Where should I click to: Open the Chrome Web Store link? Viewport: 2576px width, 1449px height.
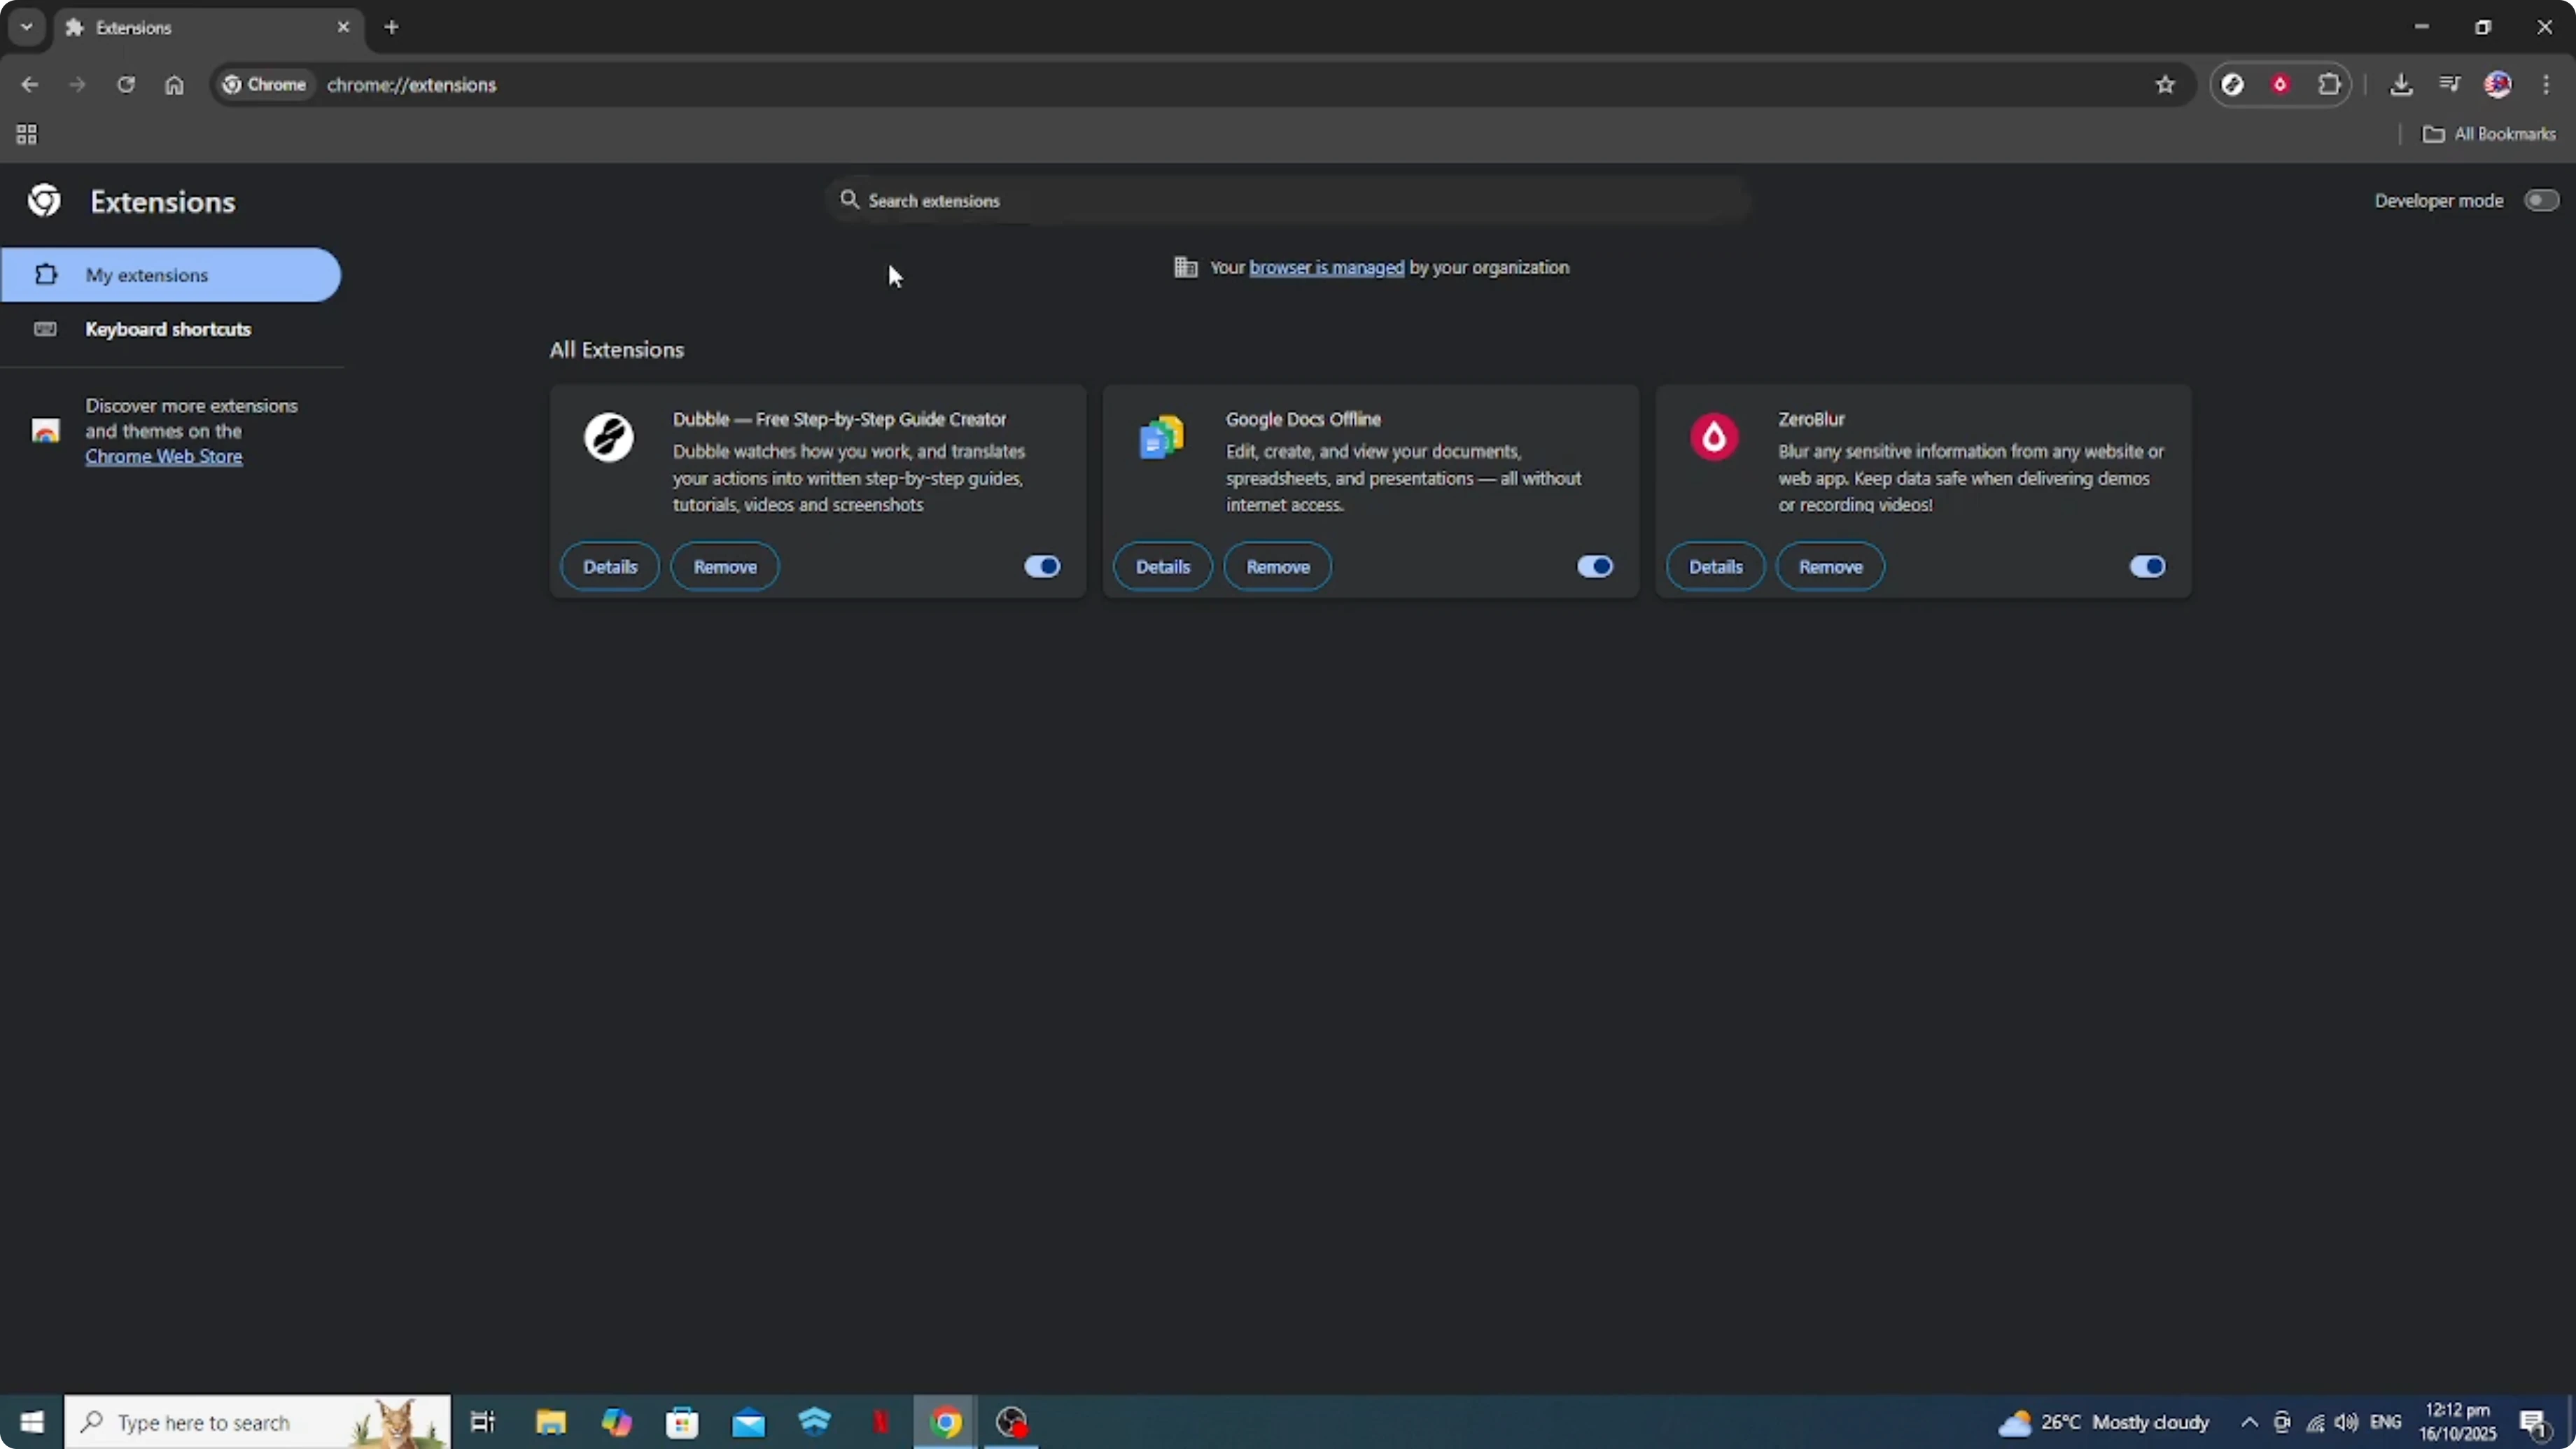164,457
